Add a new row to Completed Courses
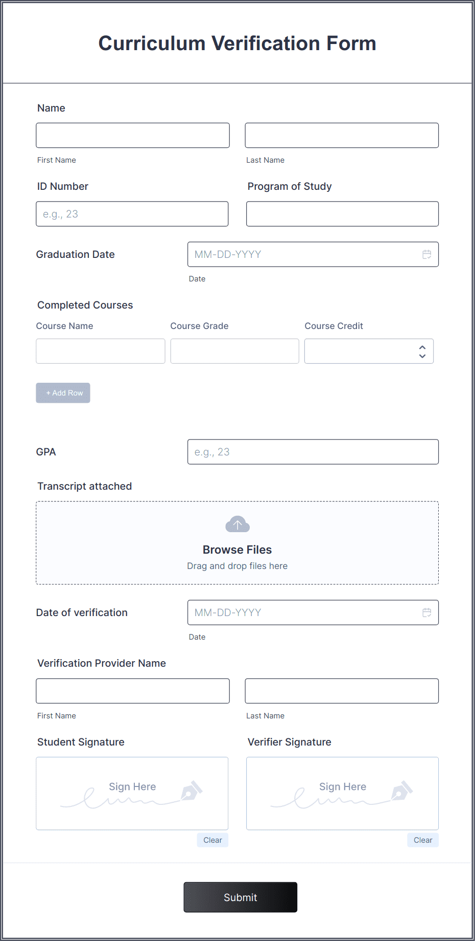This screenshot has width=475, height=941. (63, 392)
